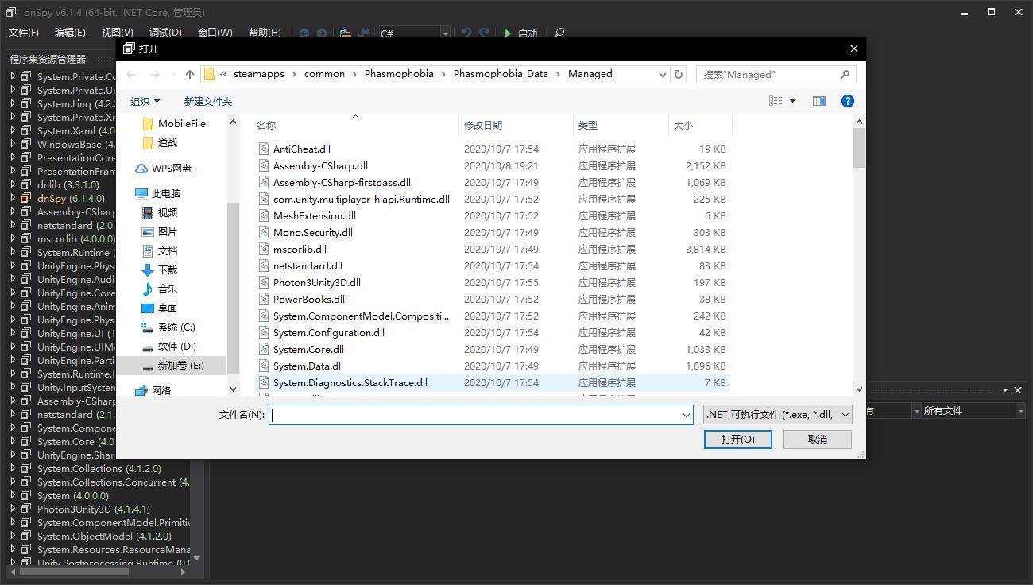
Task: Open the file name history dropdown
Action: coord(687,414)
